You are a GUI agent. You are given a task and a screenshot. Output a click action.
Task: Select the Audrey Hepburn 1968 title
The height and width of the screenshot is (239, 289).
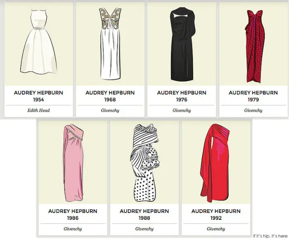click(x=110, y=96)
